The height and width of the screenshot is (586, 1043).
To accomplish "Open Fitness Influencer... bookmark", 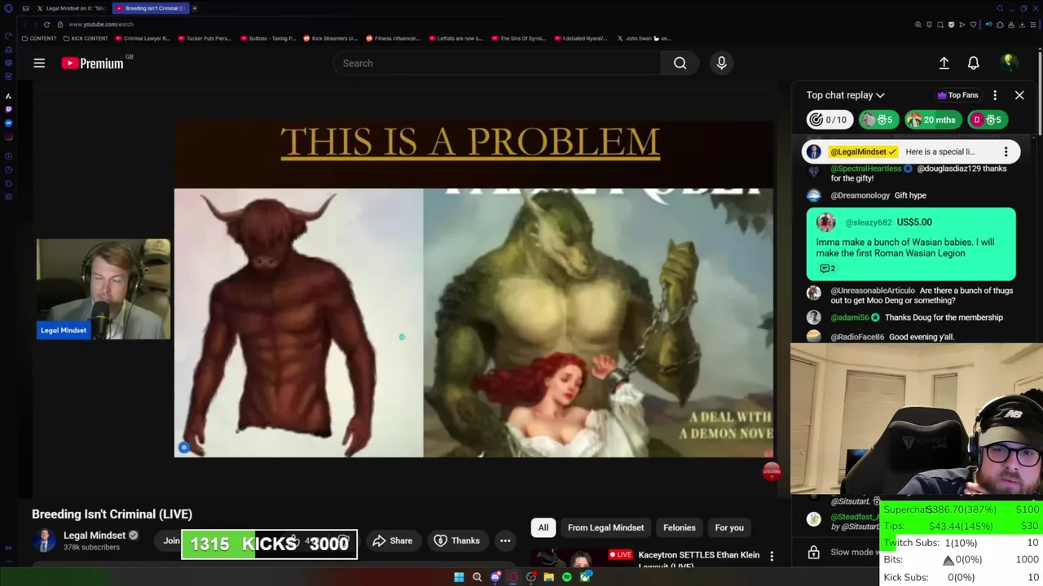I will (393, 38).
